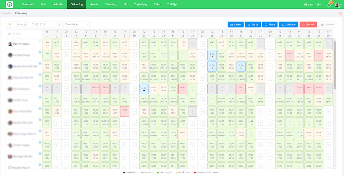
Task: Click the user avatar in the top bar
Action: point(337,5)
